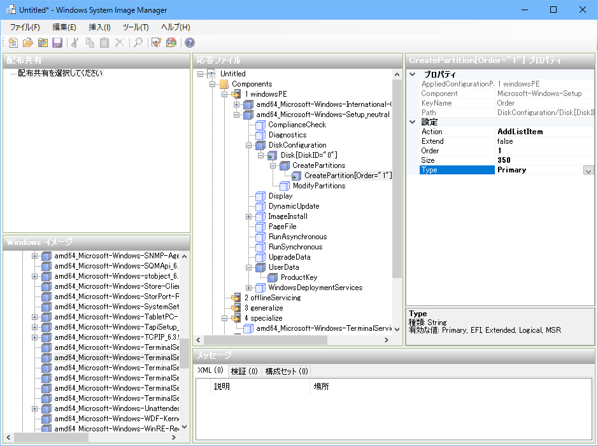
Task: Select the RunSynchronous tree item
Action: pos(295,247)
